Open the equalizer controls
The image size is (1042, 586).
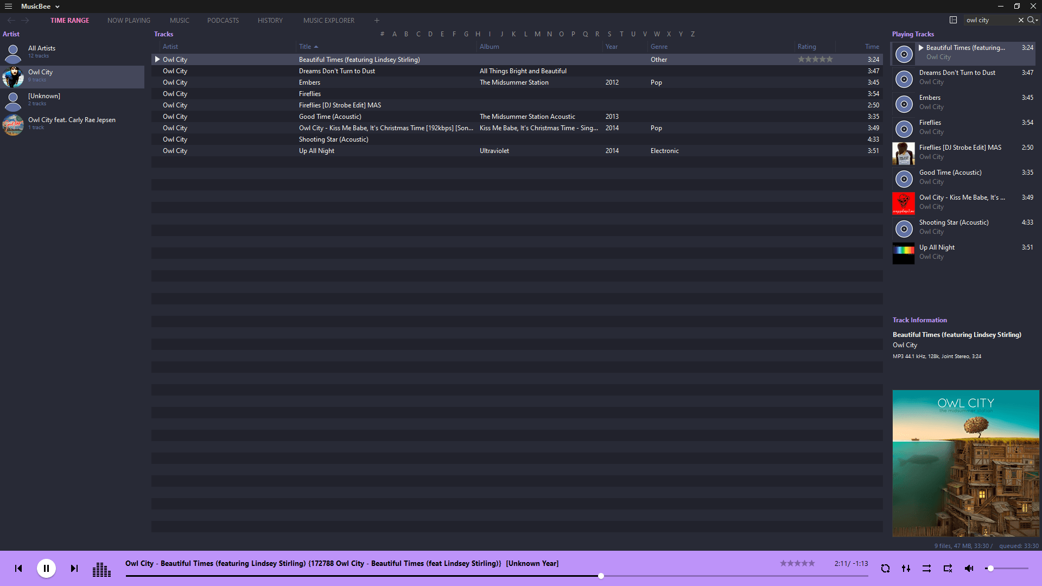click(906, 568)
